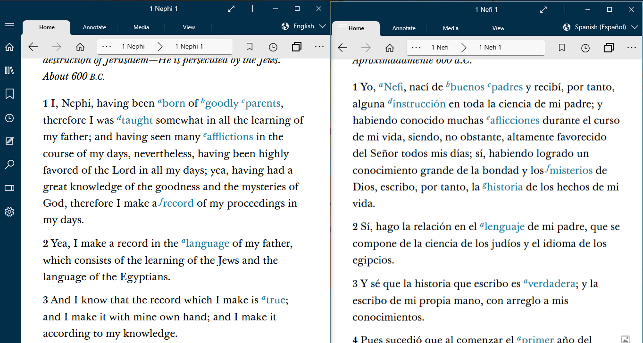Viewport: 643px width, 343px height.
Task: Go forward in the 1 Nephi 1 window
Action: (x=57, y=47)
